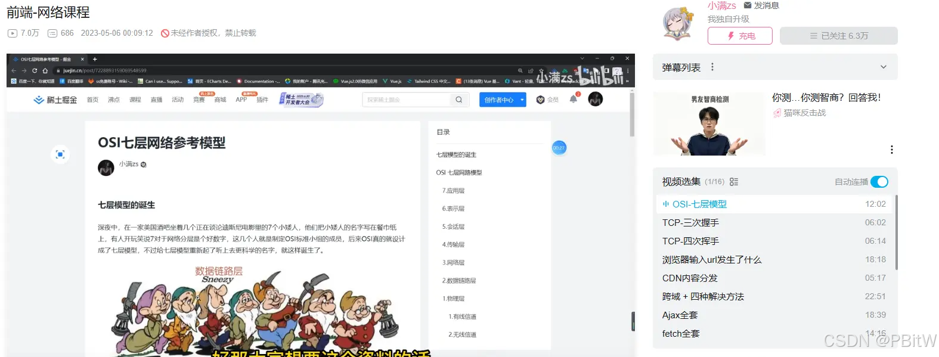
Task: Click the 视频选集 list scrollbar
Action: [x=896, y=232]
